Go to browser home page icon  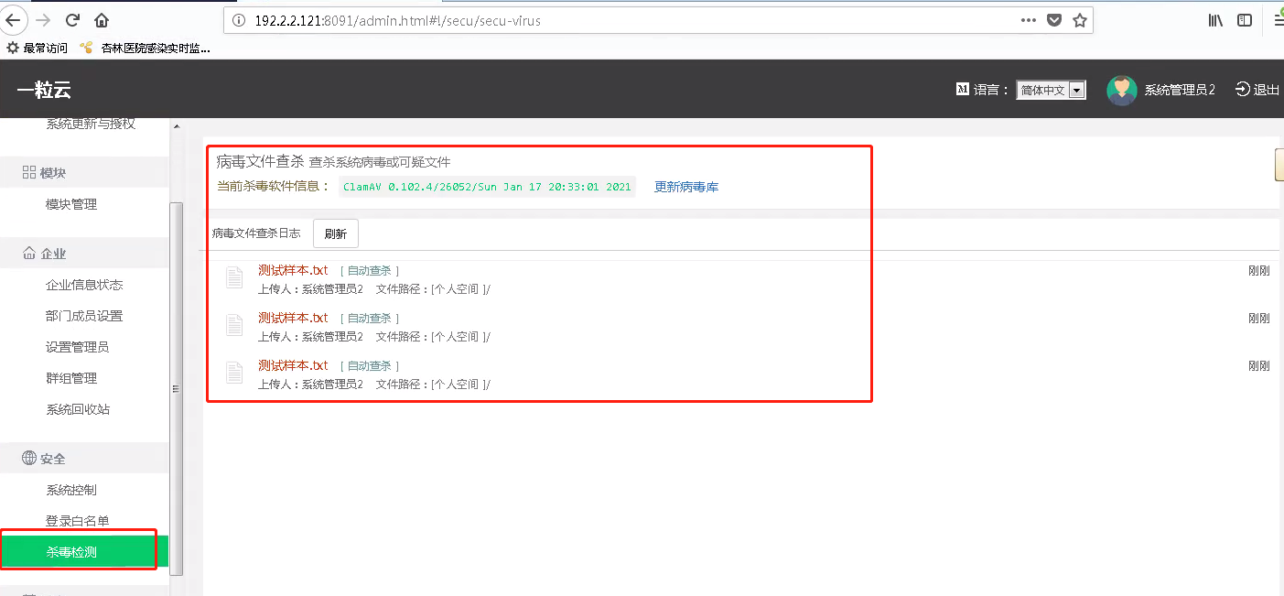(102, 20)
